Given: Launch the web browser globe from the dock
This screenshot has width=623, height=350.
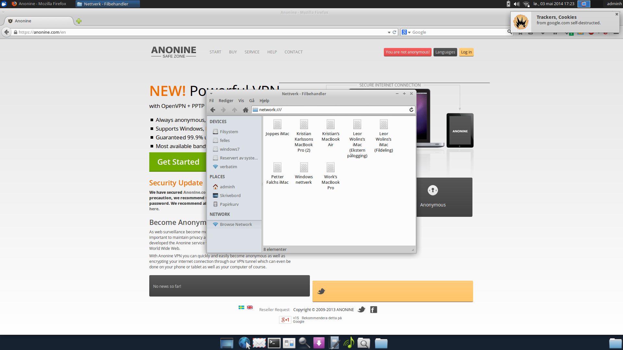Looking at the screenshot, I should click(244, 343).
